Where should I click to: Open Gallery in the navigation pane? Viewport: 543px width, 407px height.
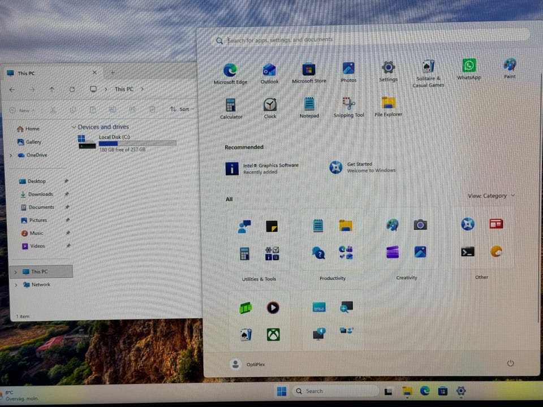pyautogui.click(x=29, y=142)
